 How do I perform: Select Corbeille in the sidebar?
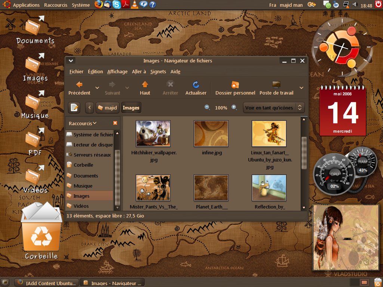[90, 165]
